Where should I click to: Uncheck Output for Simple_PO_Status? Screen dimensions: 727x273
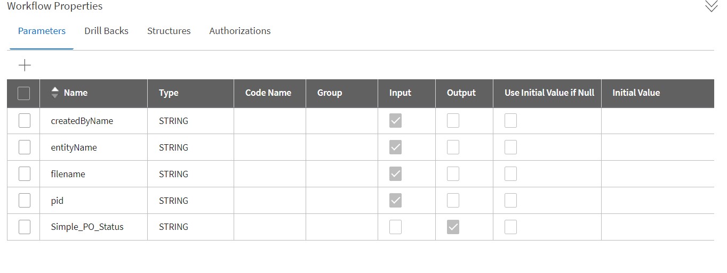[x=453, y=227]
